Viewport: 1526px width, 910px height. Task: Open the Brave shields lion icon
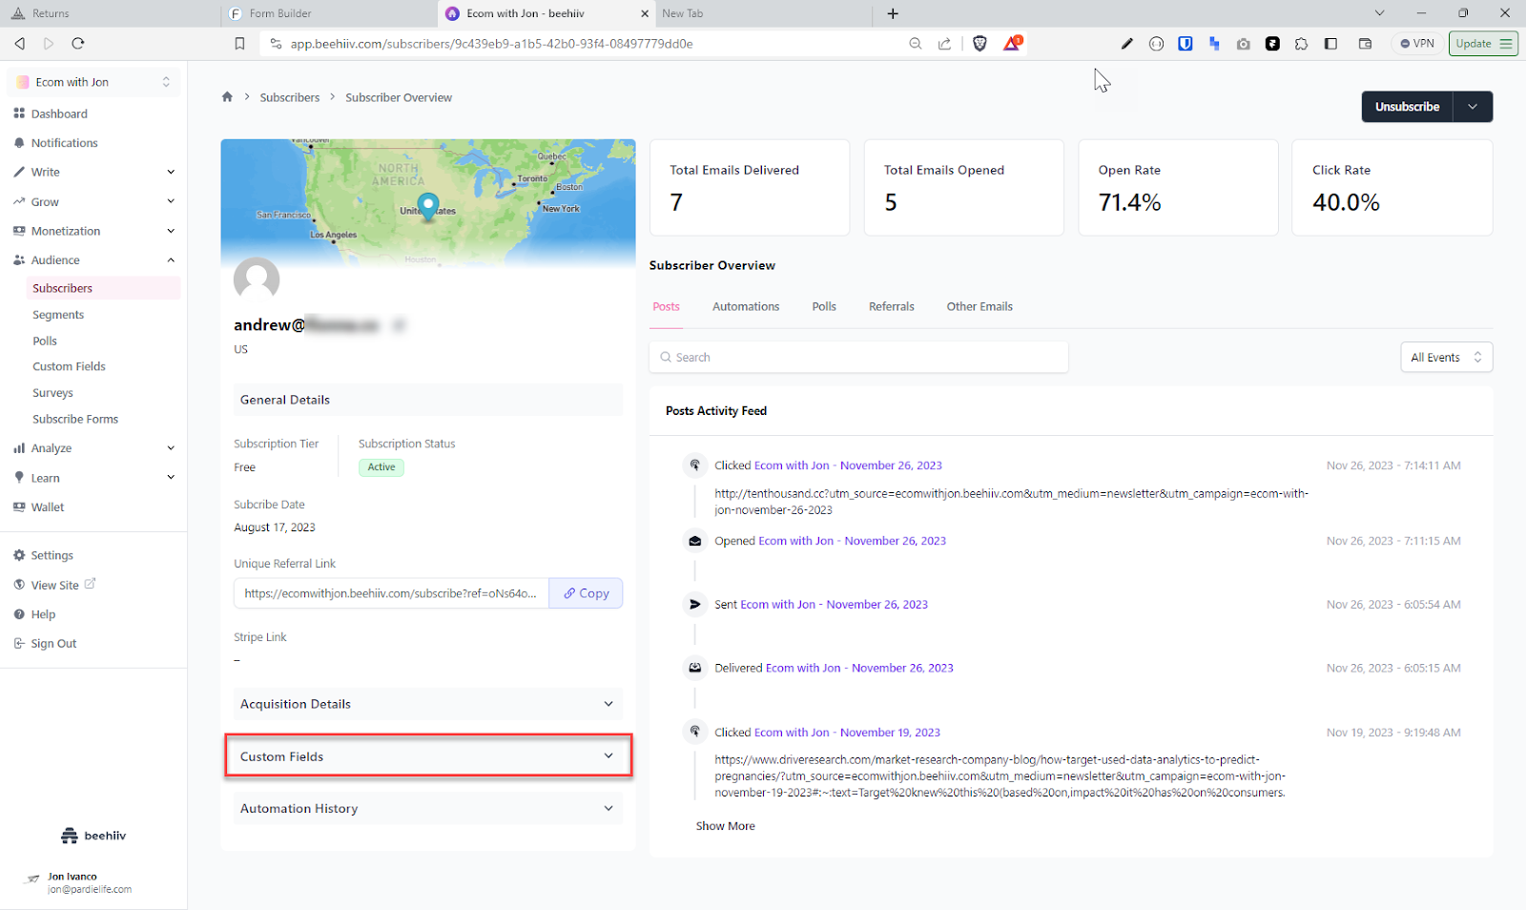pos(980,44)
